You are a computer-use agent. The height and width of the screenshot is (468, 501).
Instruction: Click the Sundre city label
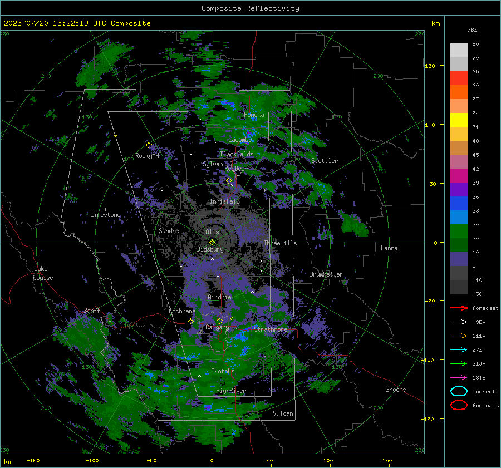tap(169, 231)
